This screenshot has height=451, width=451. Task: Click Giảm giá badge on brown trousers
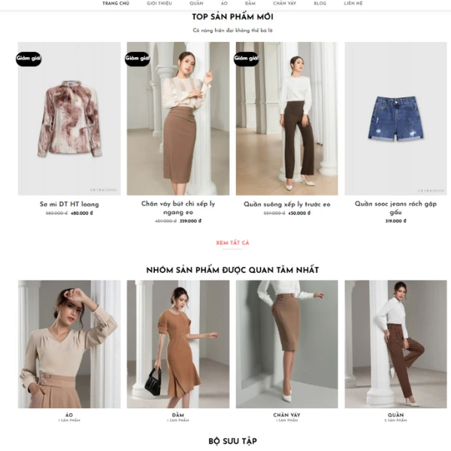[247, 59]
